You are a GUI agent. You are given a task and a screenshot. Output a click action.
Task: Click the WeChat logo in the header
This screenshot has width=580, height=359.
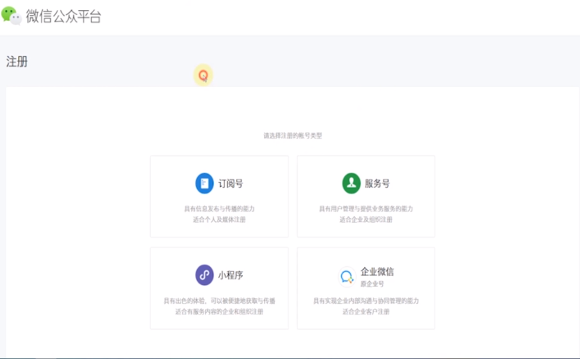[11, 15]
